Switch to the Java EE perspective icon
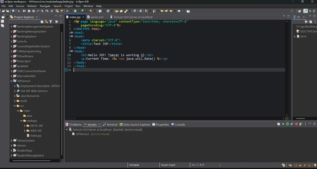The image size is (317, 169). click(305, 11)
